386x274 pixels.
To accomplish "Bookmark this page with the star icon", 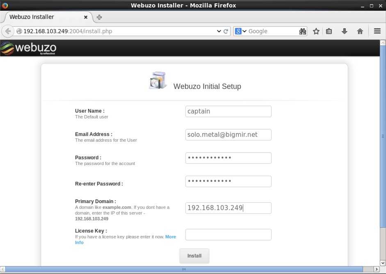I will coord(316,31).
